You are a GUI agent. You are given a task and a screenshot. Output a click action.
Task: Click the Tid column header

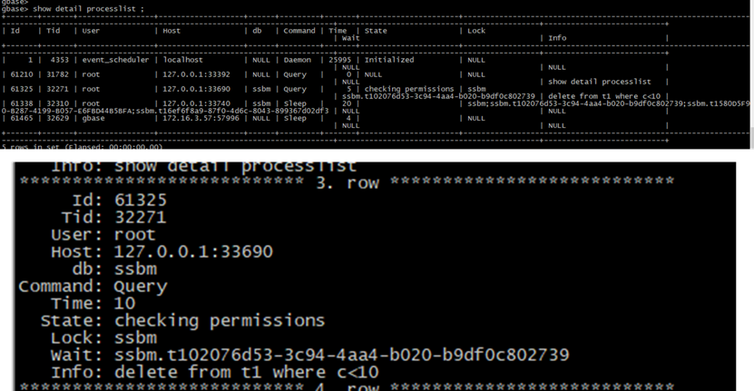[54, 31]
